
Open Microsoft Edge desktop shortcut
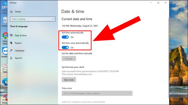click(5, 84)
